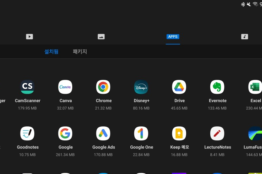Click the 170.88 MB size text
The image size is (262, 174).
[x=103, y=155]
